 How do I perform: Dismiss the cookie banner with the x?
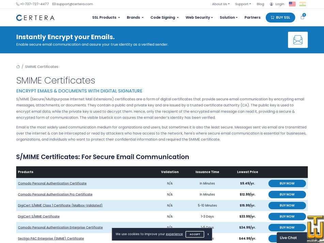[208, 234]
